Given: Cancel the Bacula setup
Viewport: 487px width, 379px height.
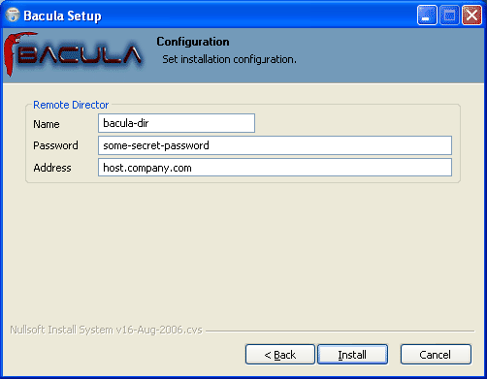Looking at the screenshot, I should click(x=436, y=355).
